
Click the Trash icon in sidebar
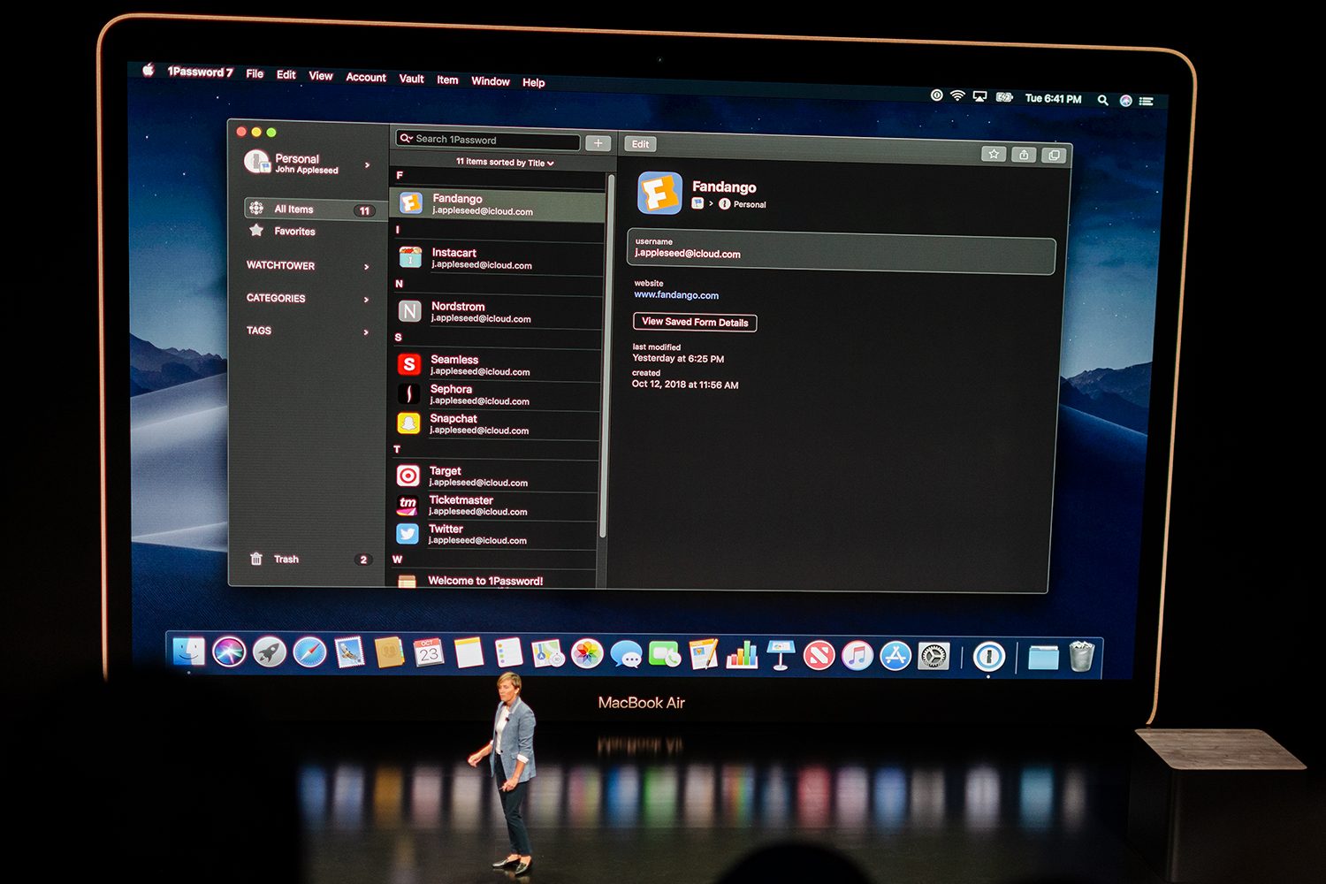click(256, 559)
